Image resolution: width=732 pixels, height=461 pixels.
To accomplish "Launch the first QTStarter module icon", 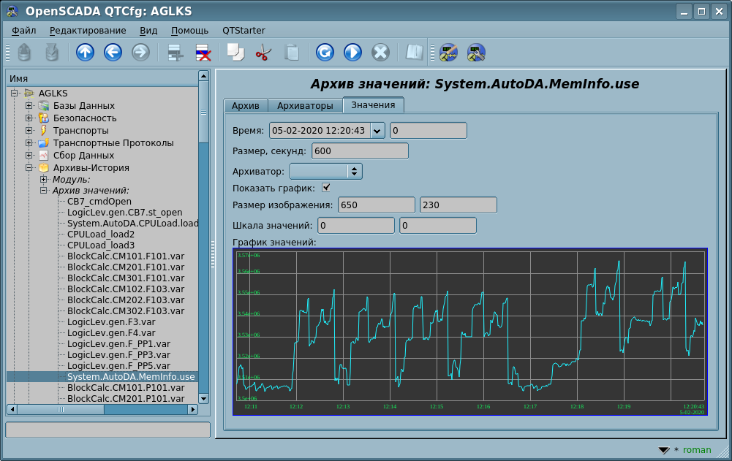I will coord(448,53).
